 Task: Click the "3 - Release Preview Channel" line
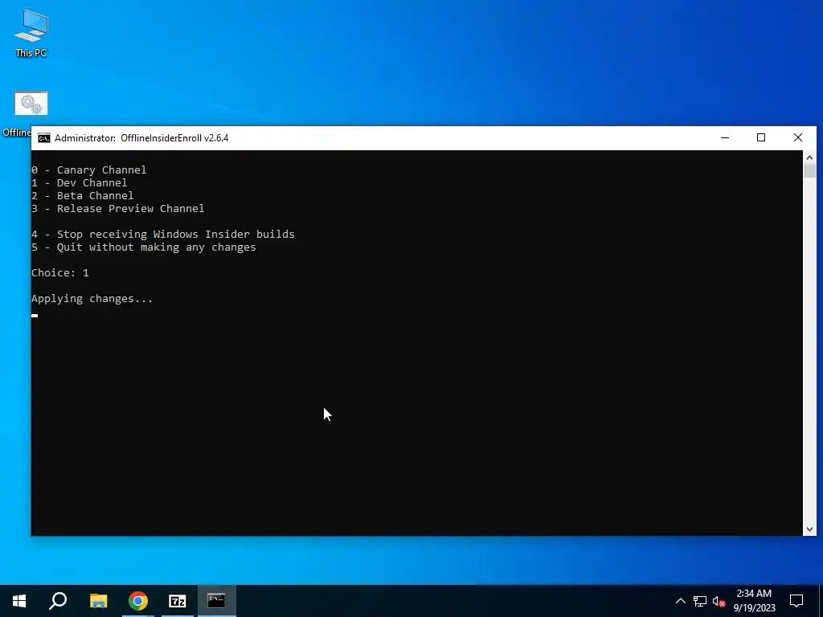click(117, 208)
